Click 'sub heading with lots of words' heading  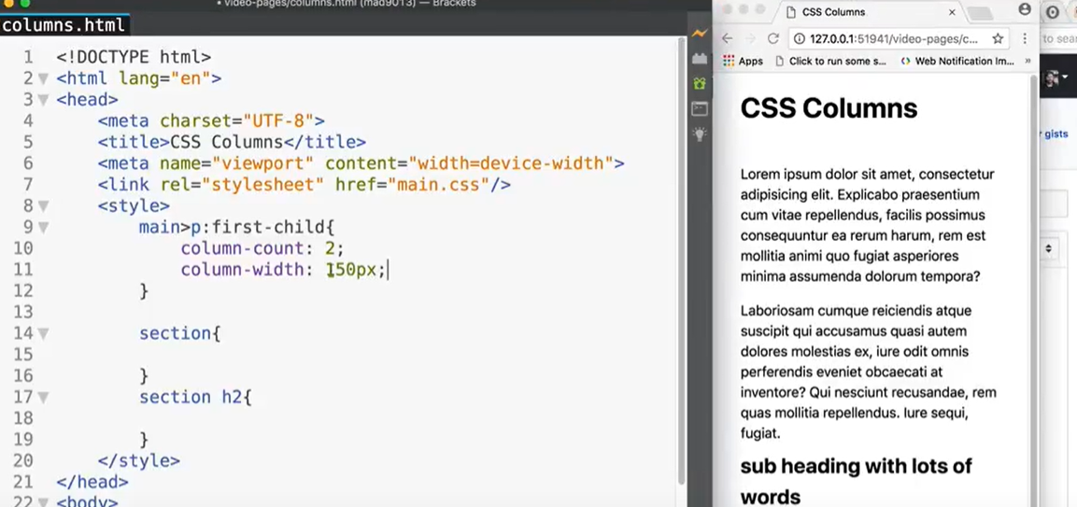[856, 481]
